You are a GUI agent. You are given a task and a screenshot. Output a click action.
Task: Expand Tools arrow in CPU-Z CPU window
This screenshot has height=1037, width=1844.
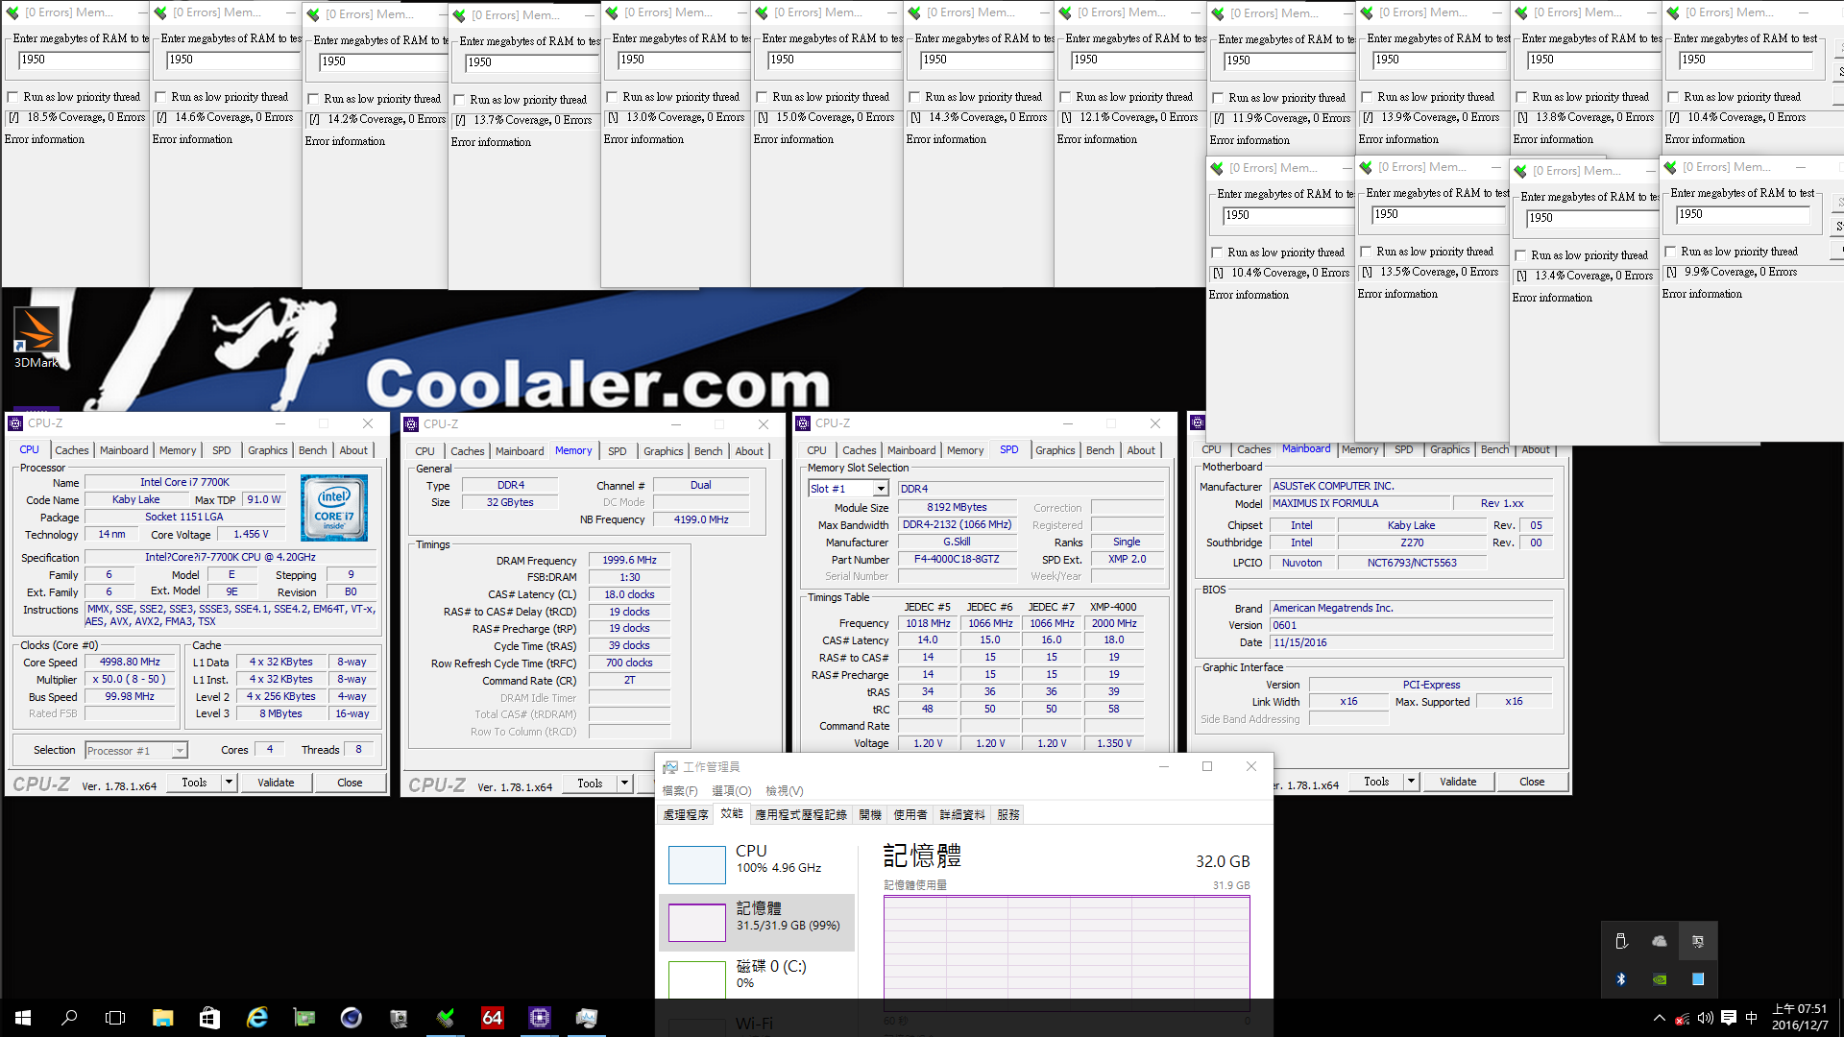pyautogui.click(x=229, y=783)
